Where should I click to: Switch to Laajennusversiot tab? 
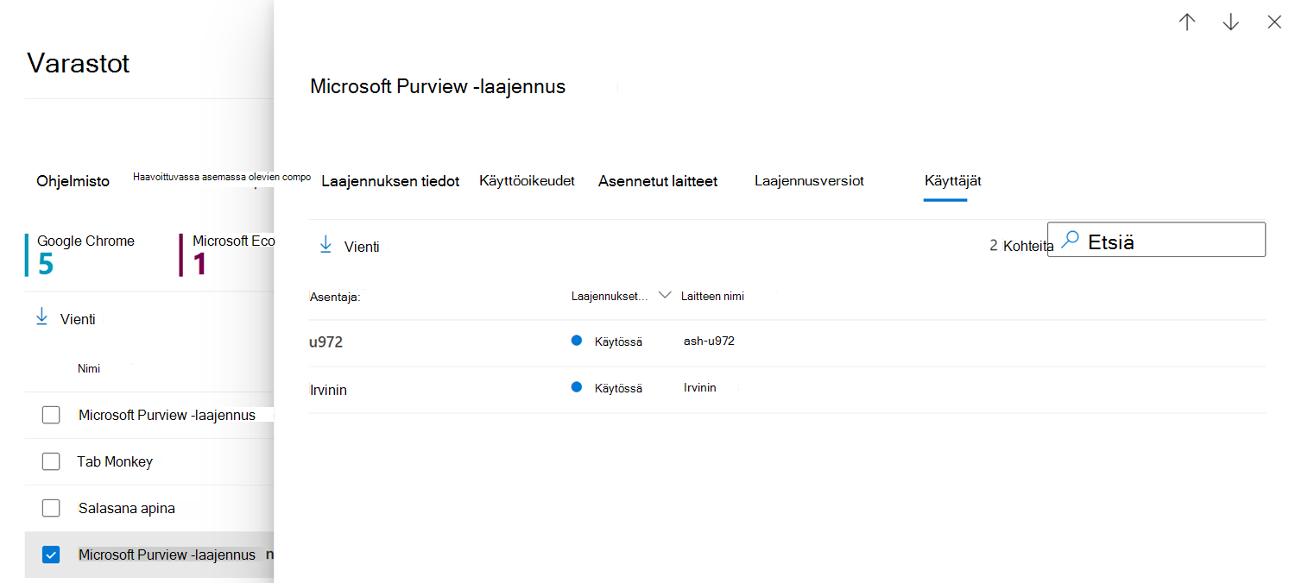tap(809, 180)
